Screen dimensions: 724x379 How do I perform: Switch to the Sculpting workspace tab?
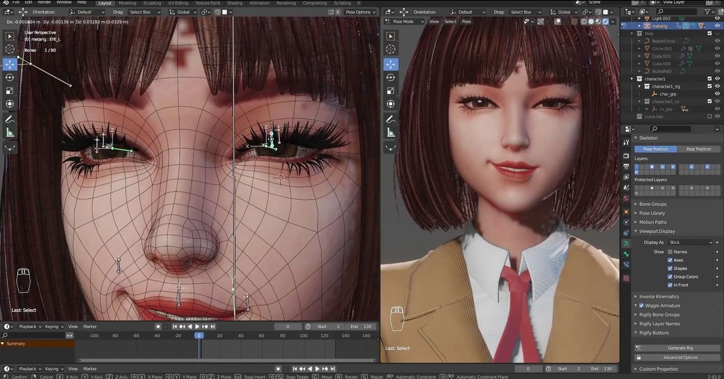pos(152,3)
